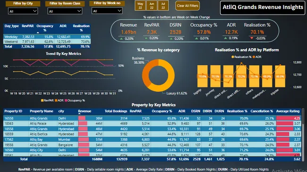Select property row 16558 Atliq Grands Delhi

coord(152,118)
